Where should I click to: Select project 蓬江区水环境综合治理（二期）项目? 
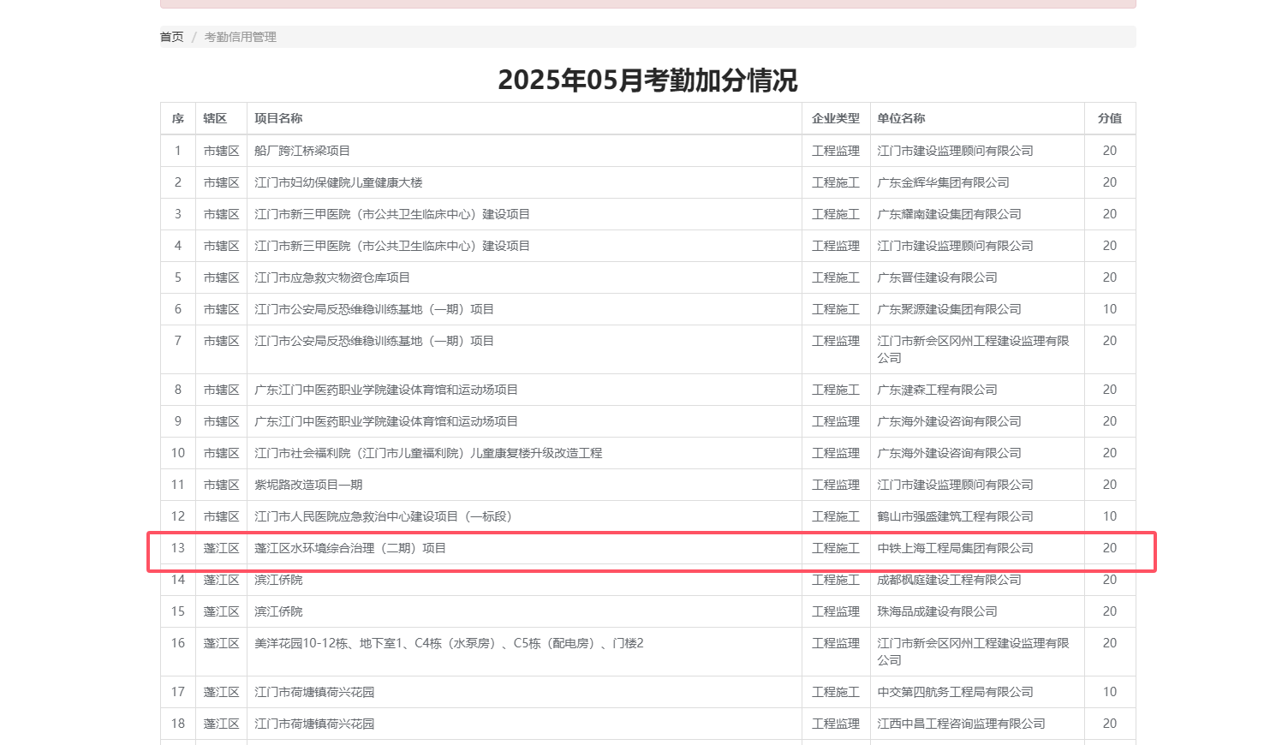point(350,548)
